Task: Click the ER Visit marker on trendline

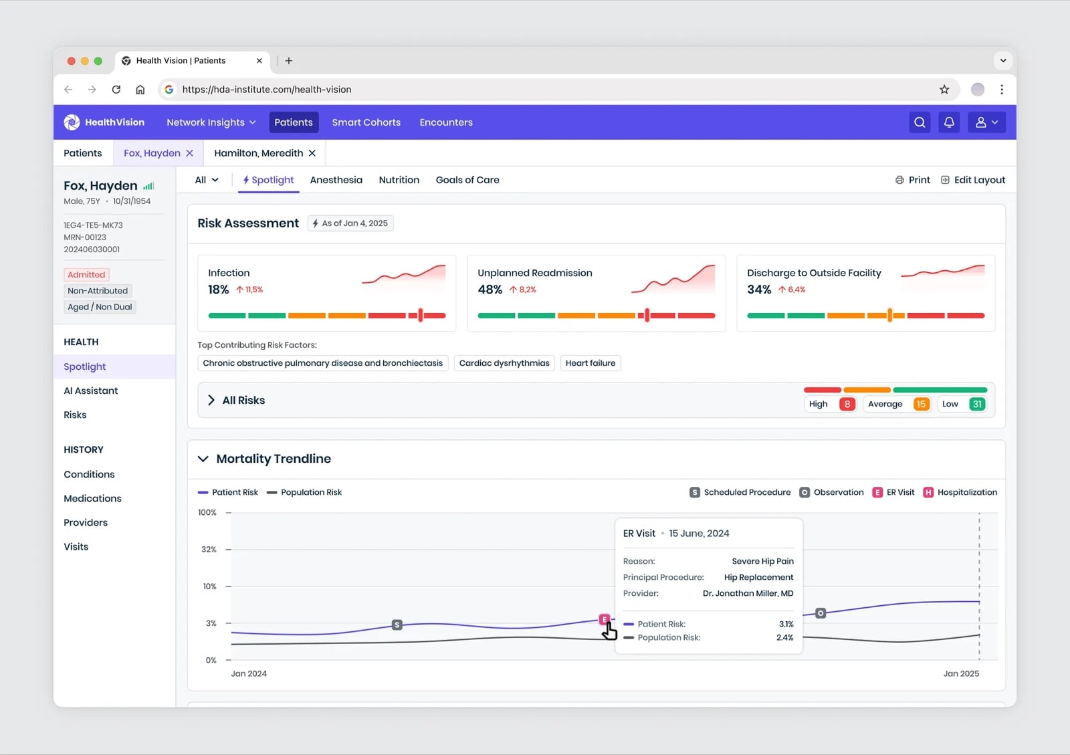Action: (605, 619)
